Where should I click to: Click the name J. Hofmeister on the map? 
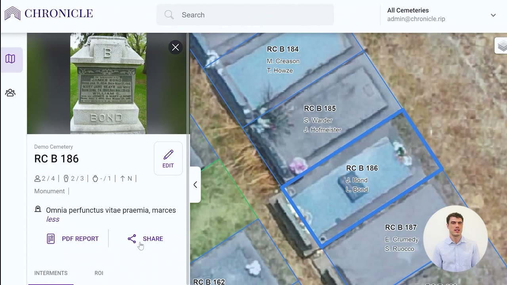tap(322, 130)
